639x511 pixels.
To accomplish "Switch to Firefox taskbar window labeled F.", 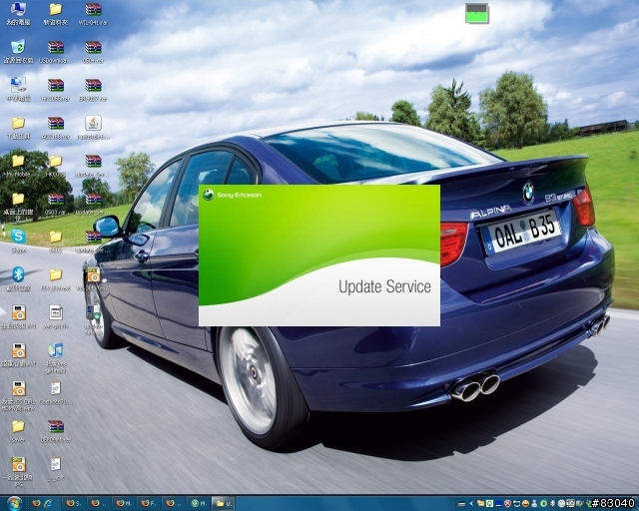I will (x=149, y=503).
